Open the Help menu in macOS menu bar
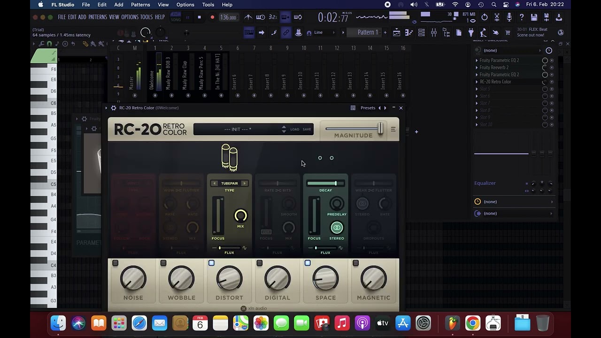 (x=227, y=5)
